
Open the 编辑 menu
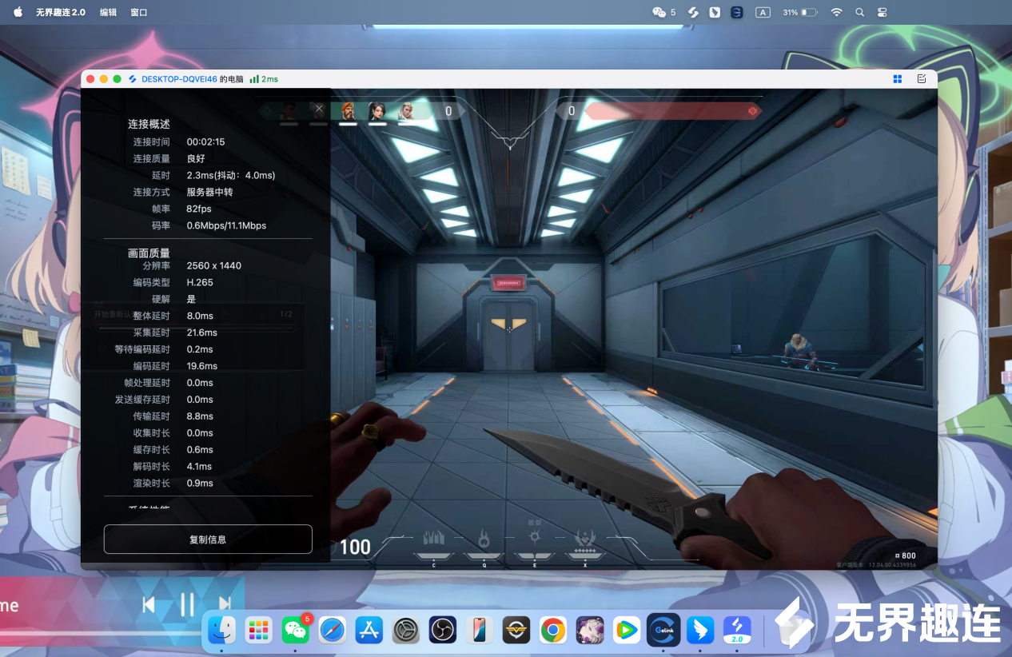tap(108, 12)
